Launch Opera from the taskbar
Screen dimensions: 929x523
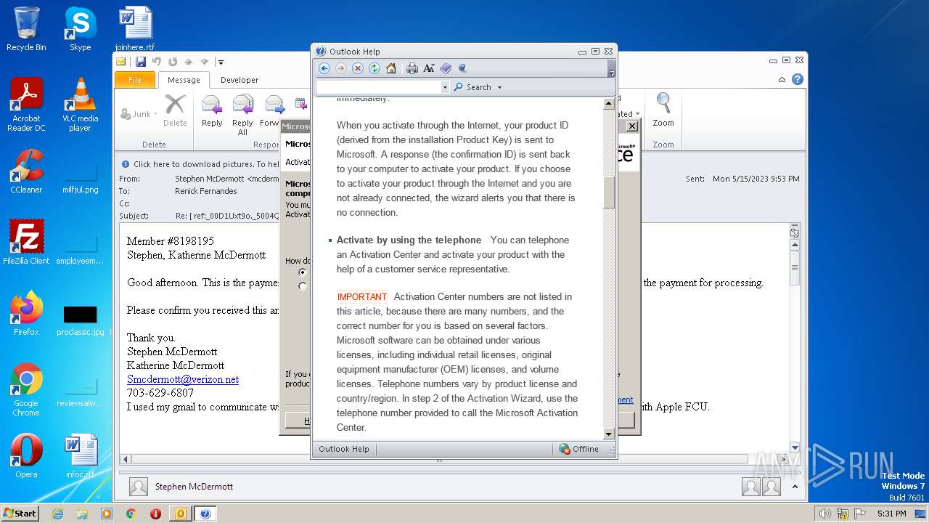pos(155,514)
